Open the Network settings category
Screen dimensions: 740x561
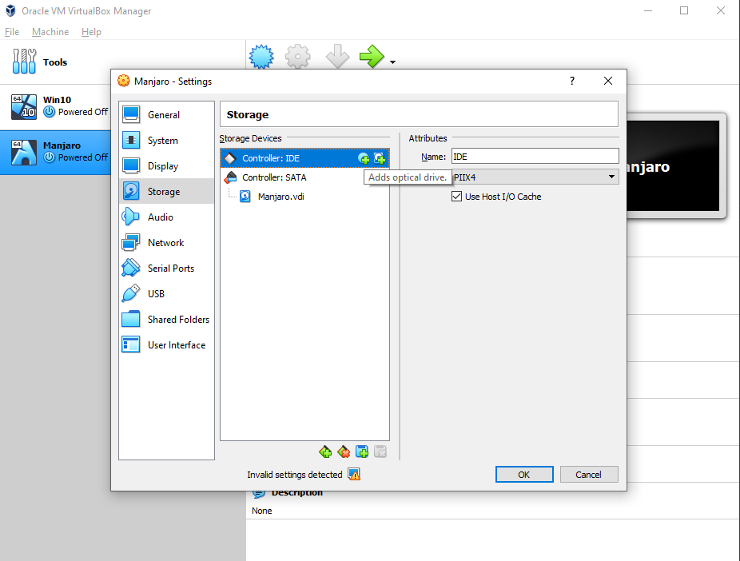pyautogui.click(x=166, y=242)
